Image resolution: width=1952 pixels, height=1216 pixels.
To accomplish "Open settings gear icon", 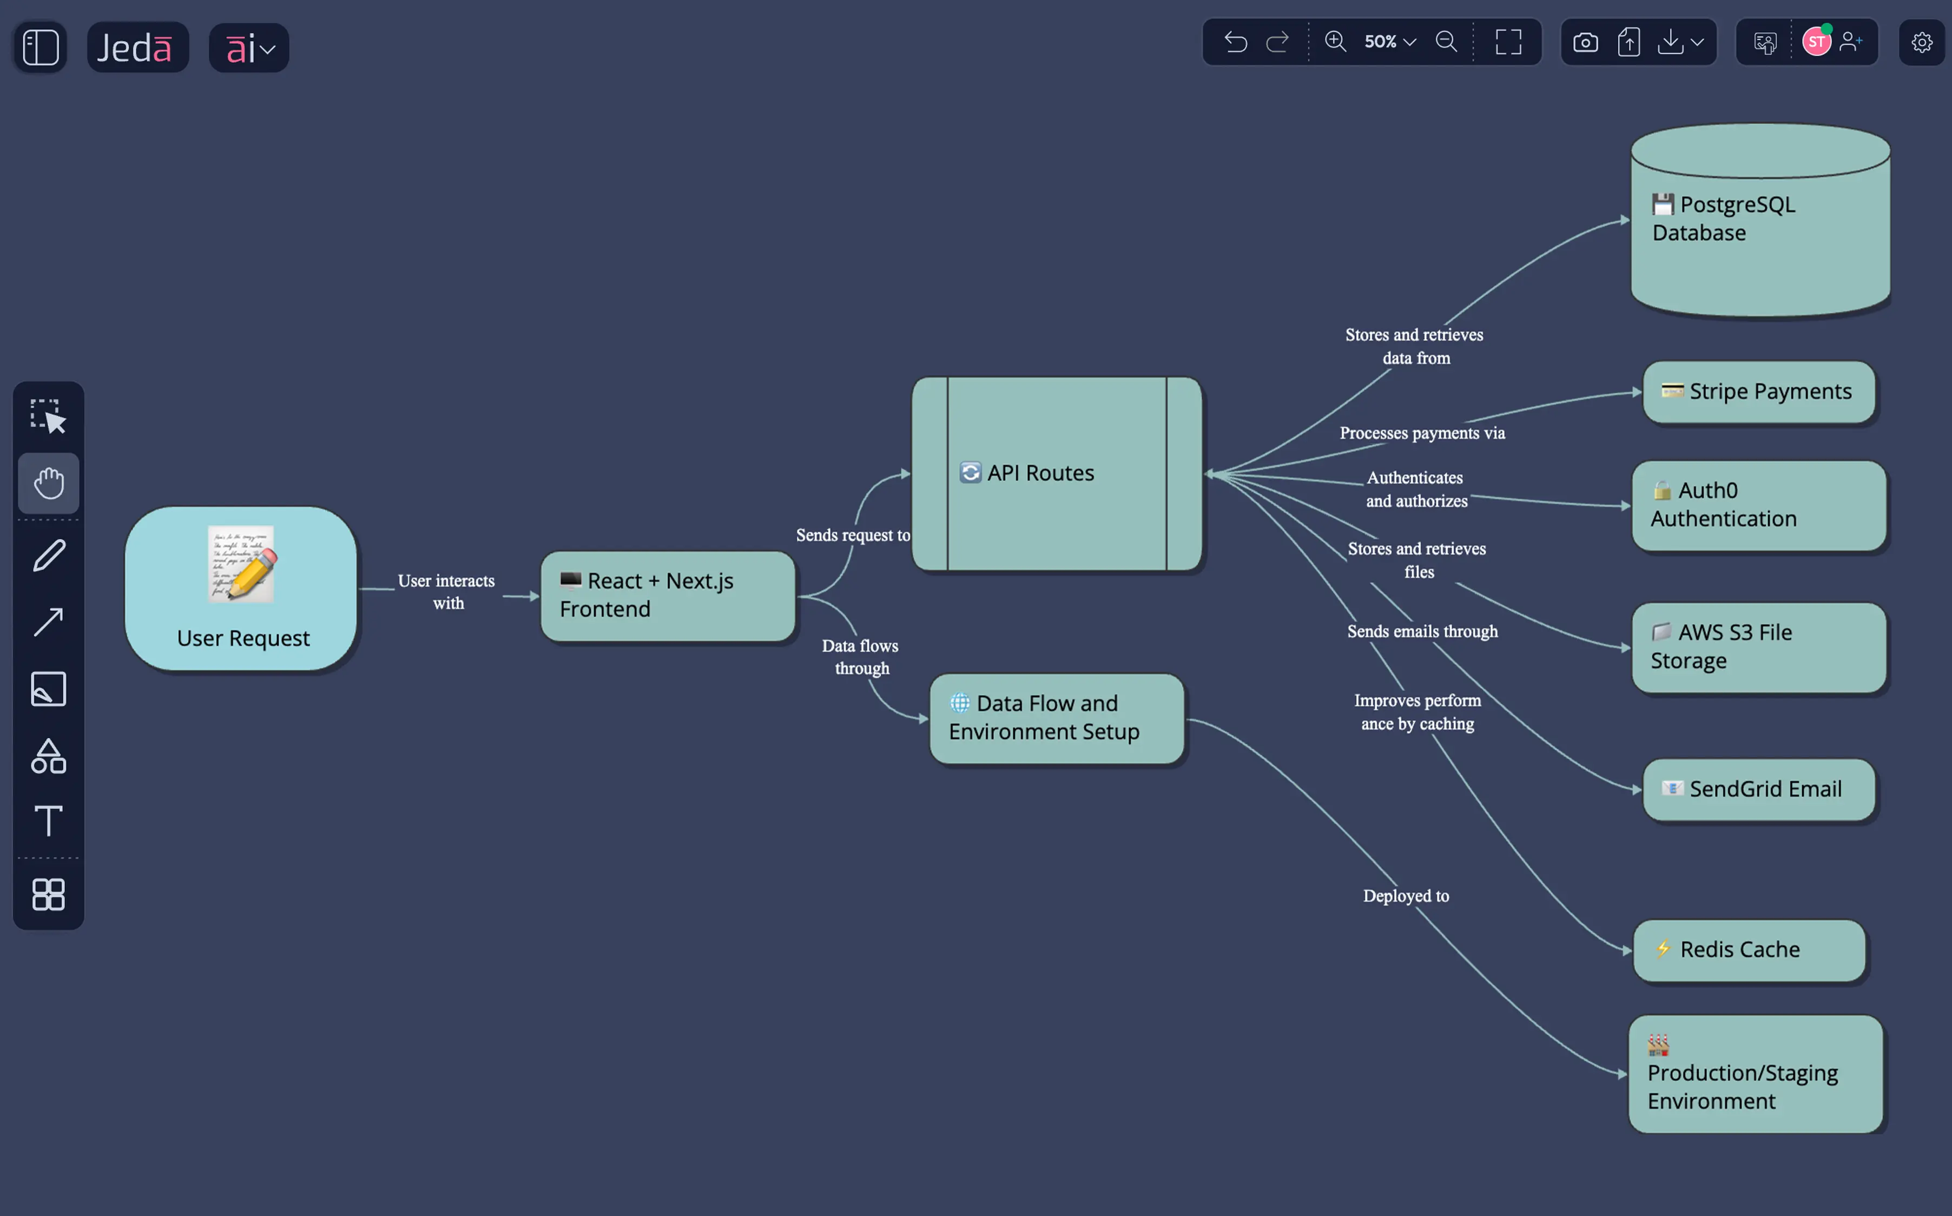I will (x=1922, y=43).
